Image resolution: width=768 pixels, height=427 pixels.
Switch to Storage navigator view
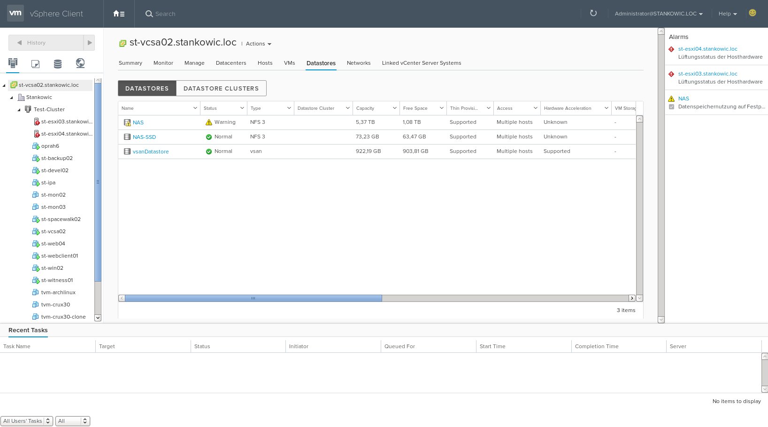click(58, 64)
